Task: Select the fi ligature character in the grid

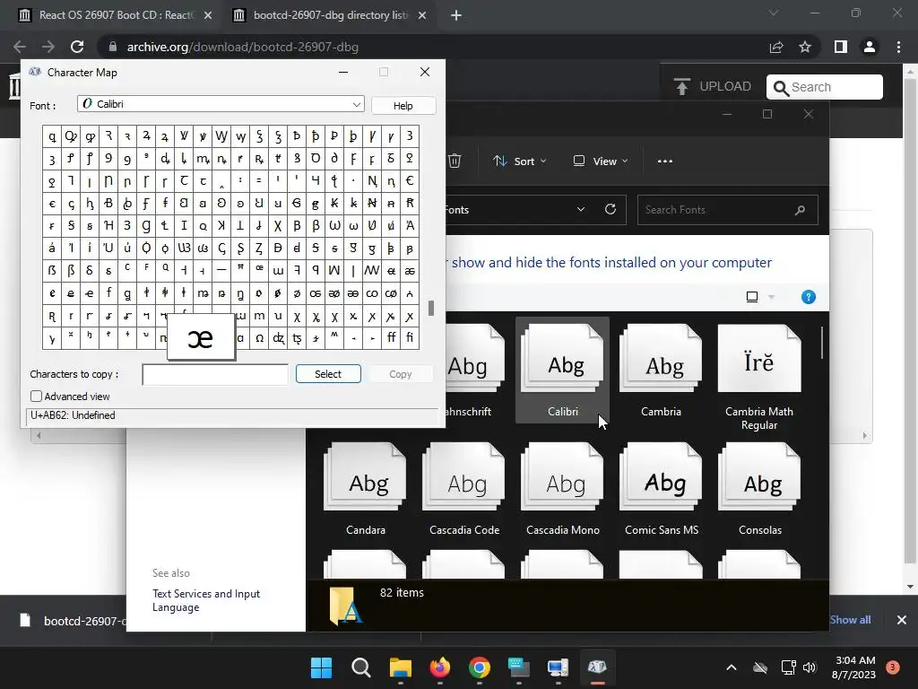Action: [x=410, y=337]
